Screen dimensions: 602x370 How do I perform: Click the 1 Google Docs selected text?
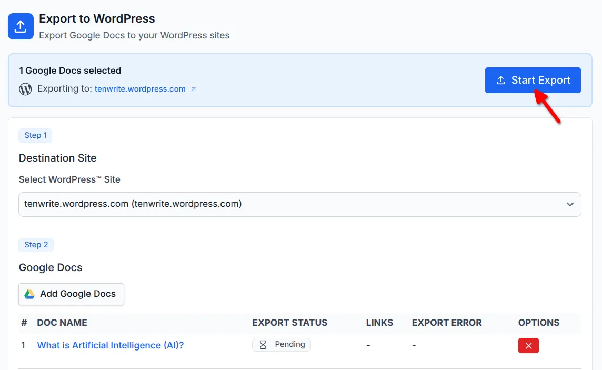[x=70, y=70]
